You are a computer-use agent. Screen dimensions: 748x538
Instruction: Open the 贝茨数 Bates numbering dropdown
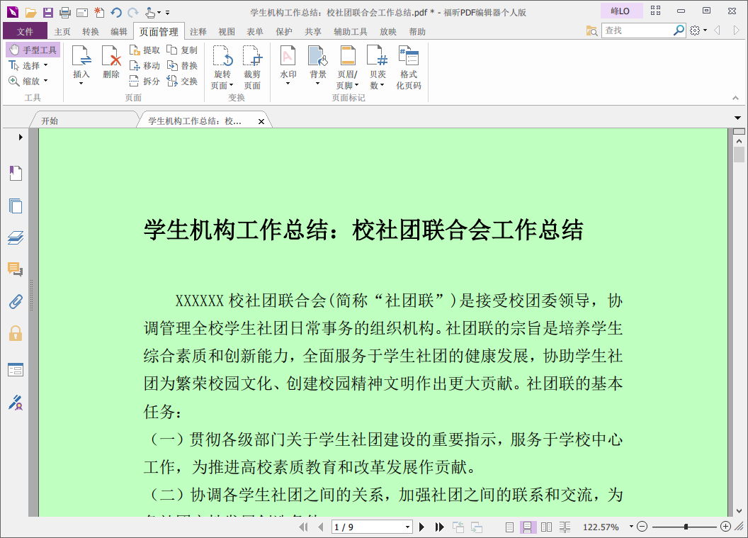378,67
